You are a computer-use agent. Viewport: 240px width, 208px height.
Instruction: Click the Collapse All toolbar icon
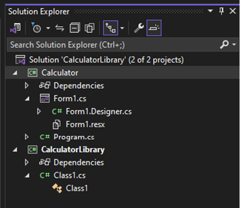(x=75, y=28)
